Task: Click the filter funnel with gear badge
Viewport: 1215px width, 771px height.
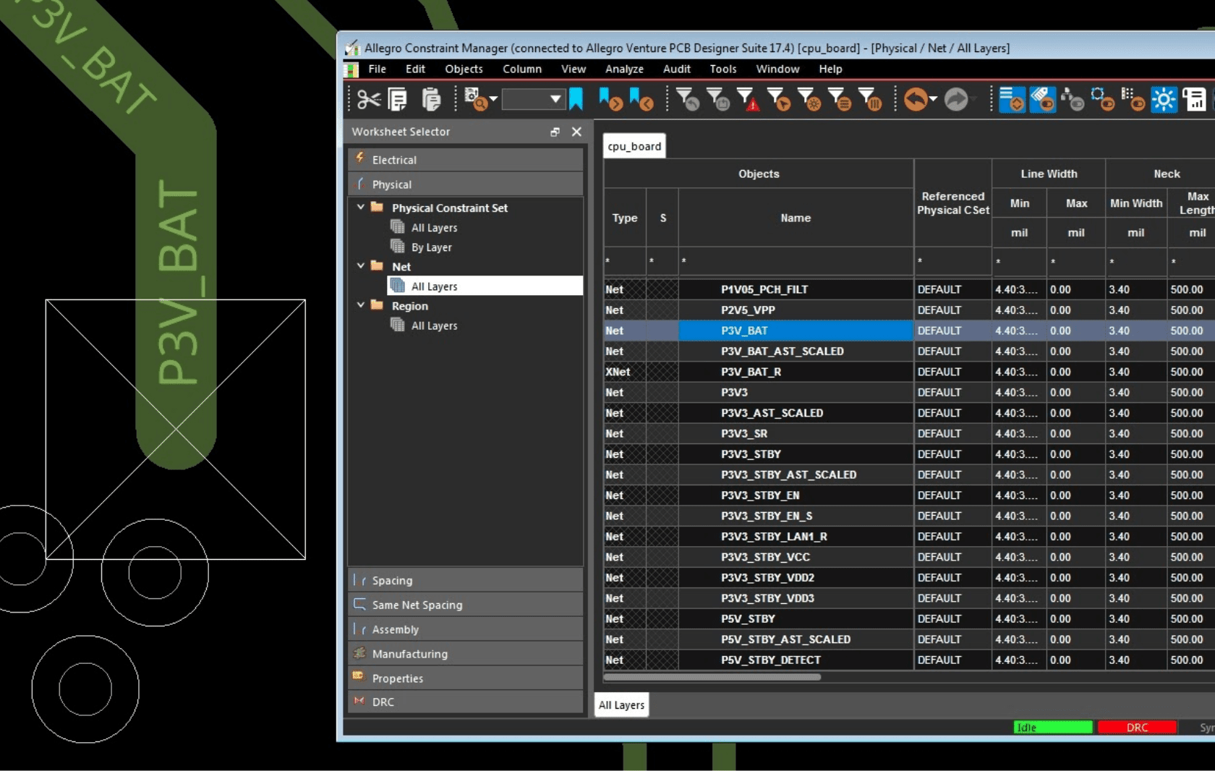Action: click(809, 99)
